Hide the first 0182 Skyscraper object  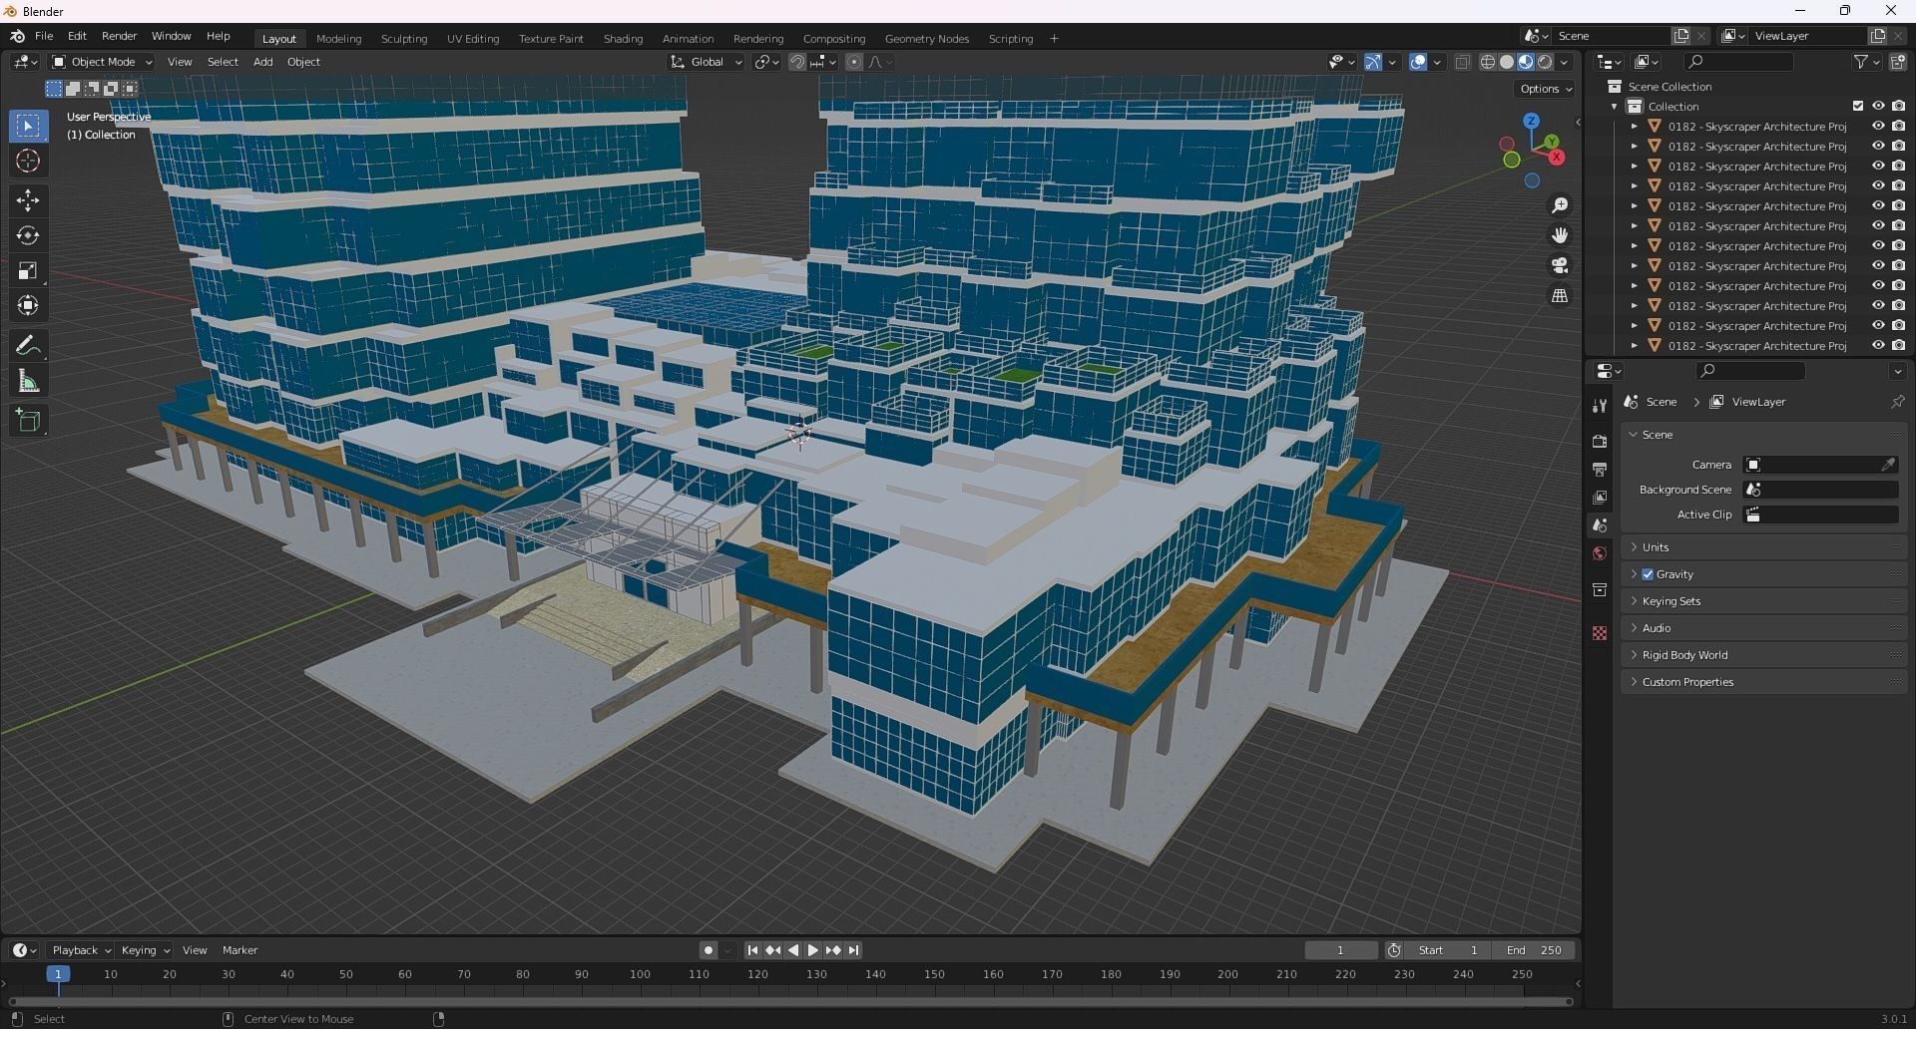pos(1878,126)
